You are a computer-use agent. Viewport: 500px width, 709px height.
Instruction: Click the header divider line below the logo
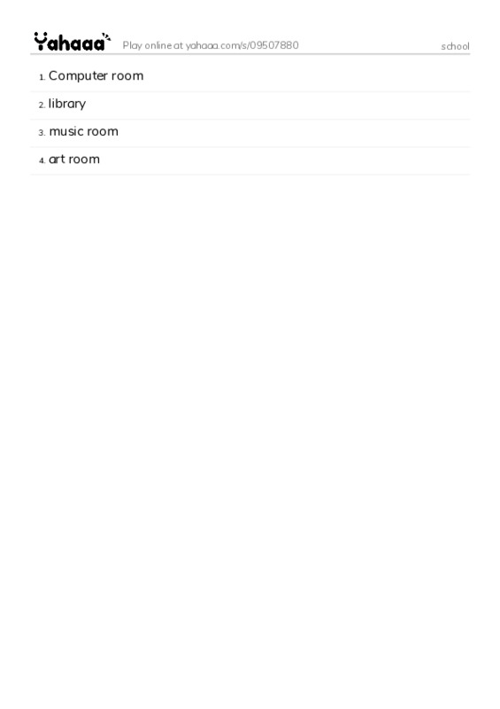click(x=250, y=54)
